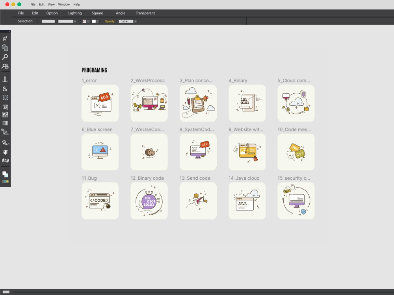Viewport: 394px width, 295px height.
Task: Open the app File menu in dark bar
Action: coord(21,13)
